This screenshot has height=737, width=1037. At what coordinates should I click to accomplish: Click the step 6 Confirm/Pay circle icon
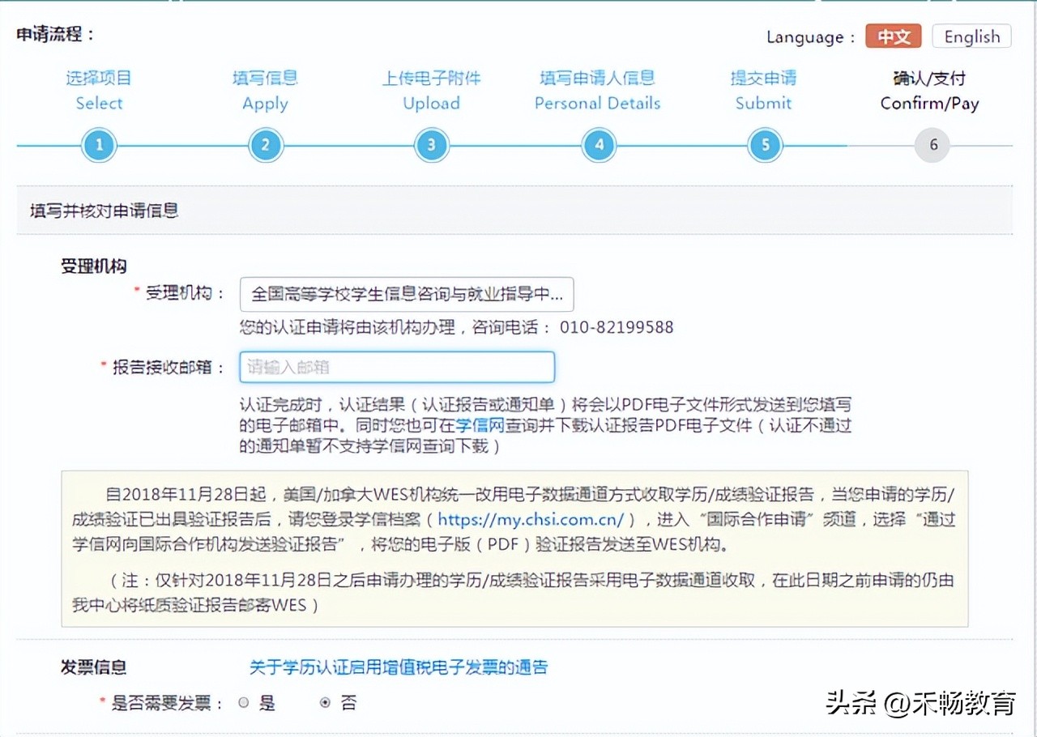pyautogui.click(x=931, y=145)
